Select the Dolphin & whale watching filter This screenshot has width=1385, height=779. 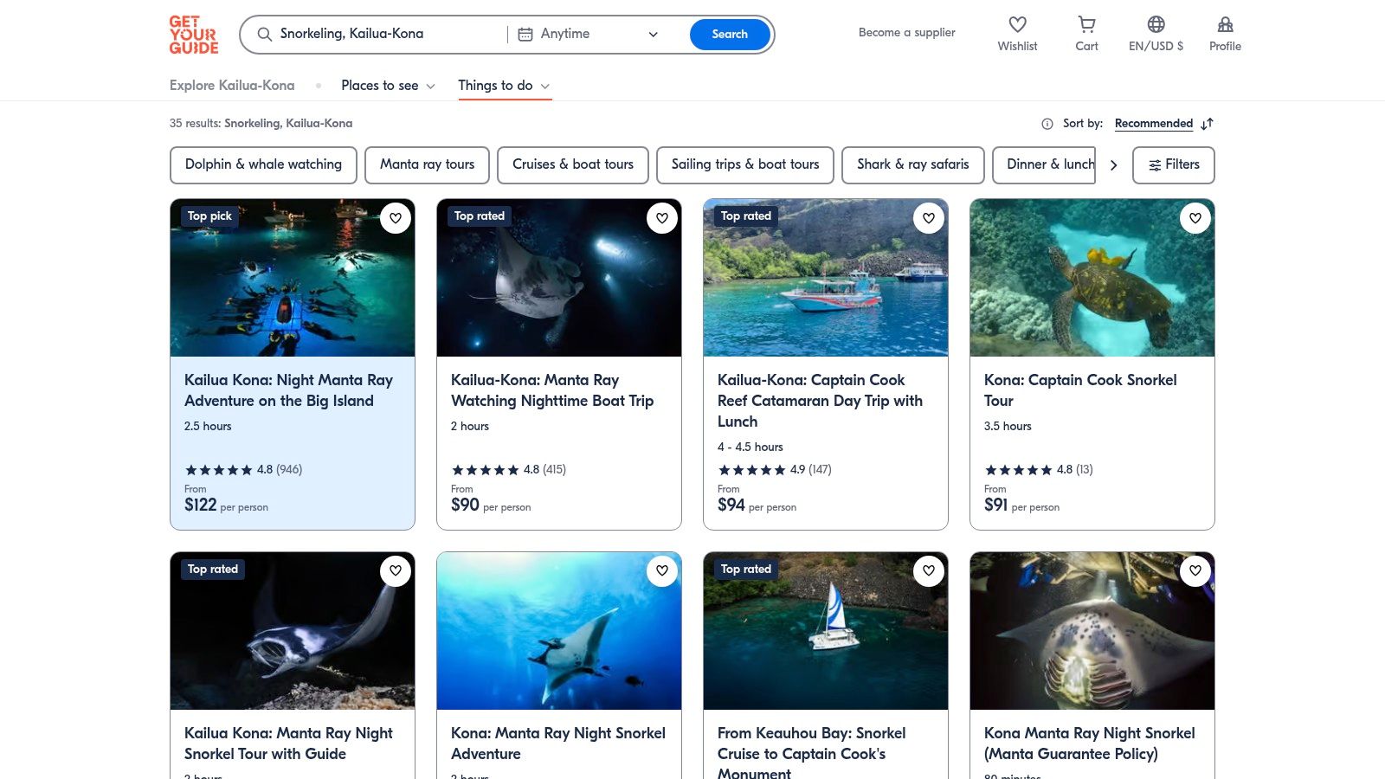[263, 165]
